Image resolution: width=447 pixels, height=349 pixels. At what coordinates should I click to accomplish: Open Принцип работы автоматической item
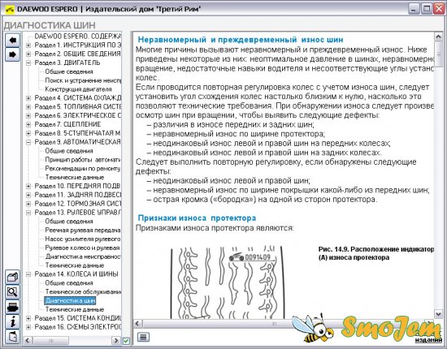point(83,160)
